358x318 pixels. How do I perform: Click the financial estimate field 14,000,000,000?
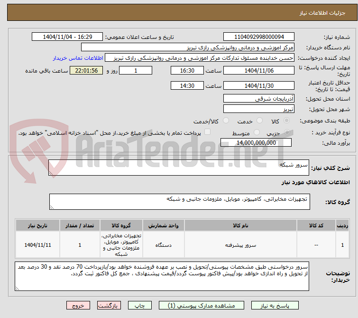256,142
